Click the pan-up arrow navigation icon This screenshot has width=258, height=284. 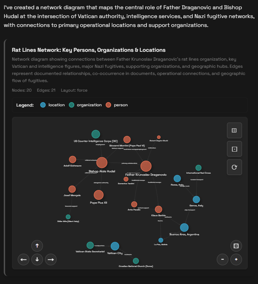(37, 246)
